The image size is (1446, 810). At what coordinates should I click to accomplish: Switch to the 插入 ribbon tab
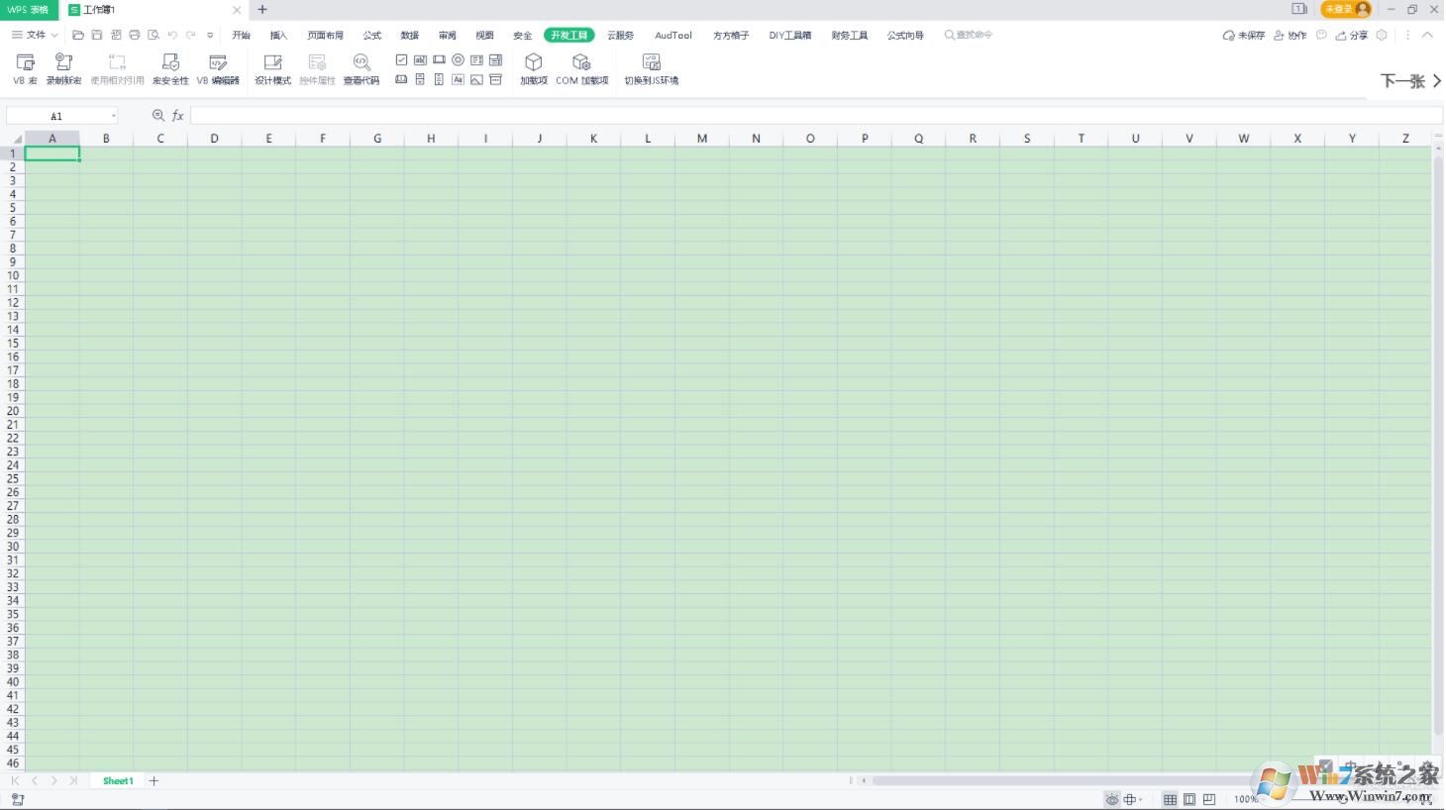(278, 36)
